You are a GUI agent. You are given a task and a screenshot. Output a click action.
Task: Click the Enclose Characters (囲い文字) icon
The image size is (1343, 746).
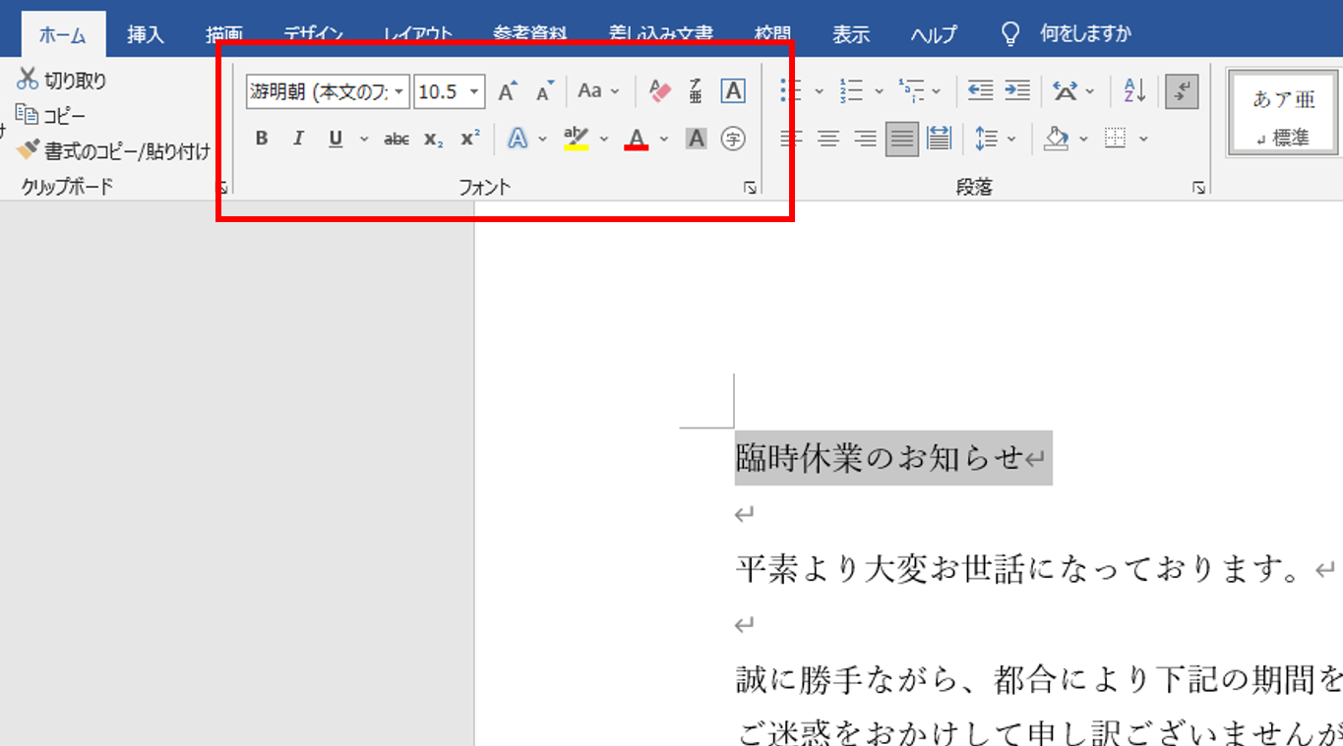tap(733, 138)
